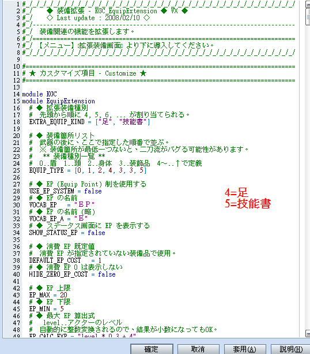The image size is (310, 354).
Task: Click the 'EP 上限' comment line
Action: (50, 288)
